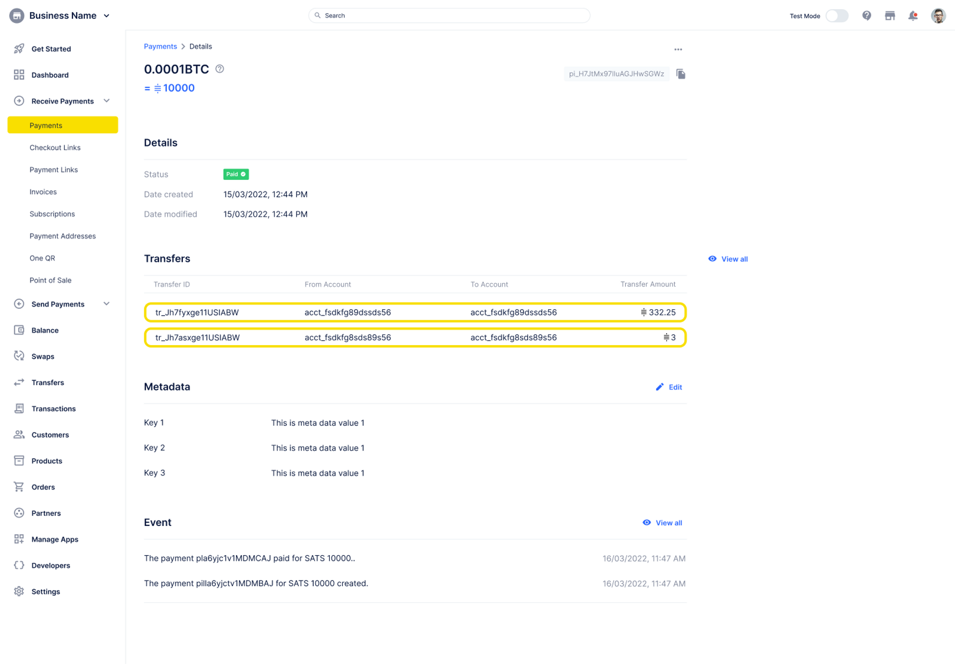
Task: Expand the Send Payments section
Action: tap(107, 304)
